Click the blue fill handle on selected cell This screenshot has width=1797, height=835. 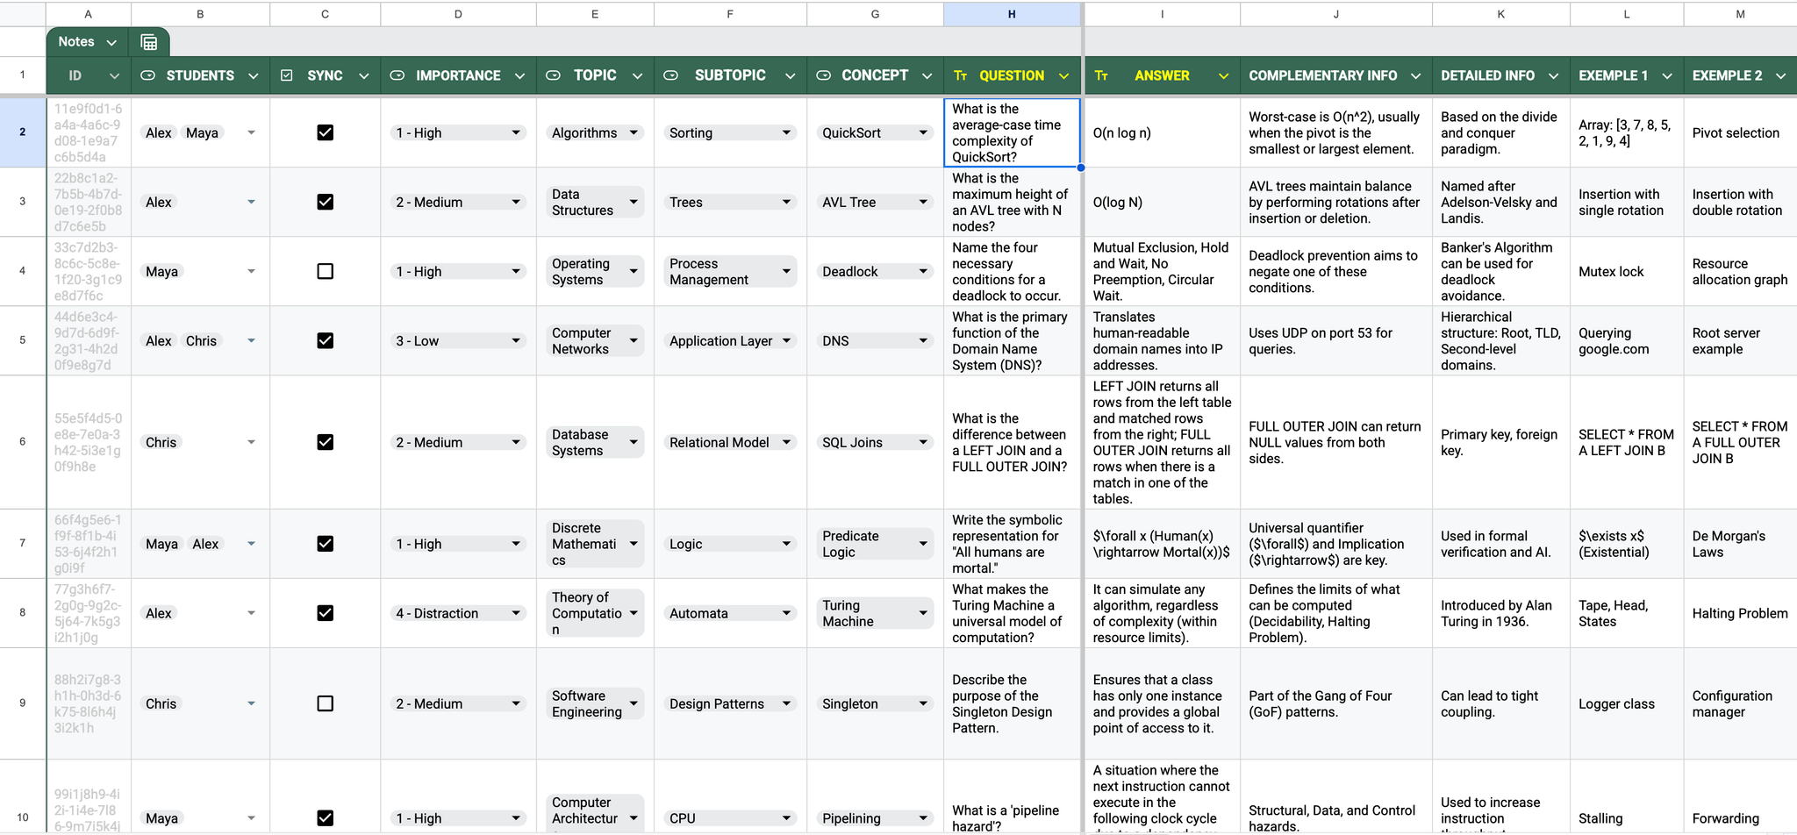pos(1080,168)
